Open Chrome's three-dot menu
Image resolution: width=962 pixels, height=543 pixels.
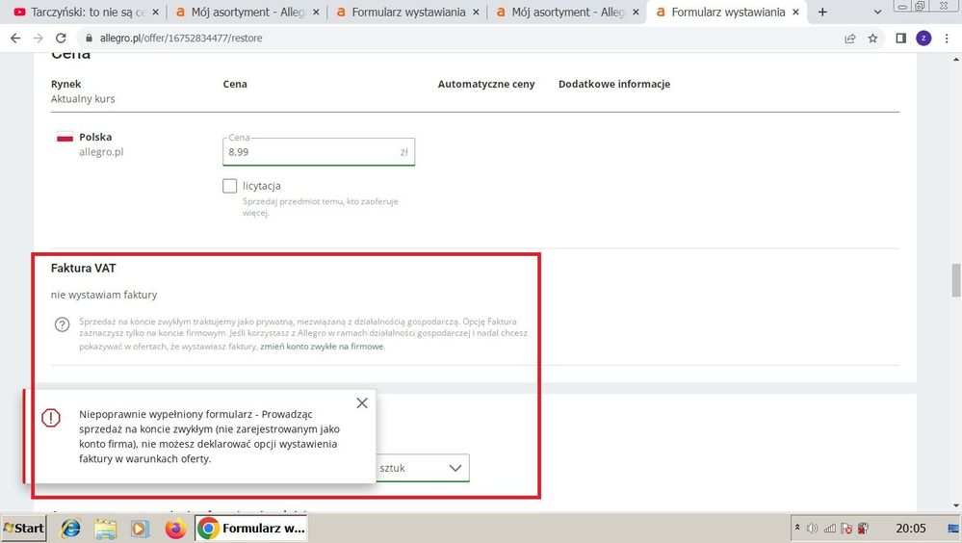click(947, 39)
